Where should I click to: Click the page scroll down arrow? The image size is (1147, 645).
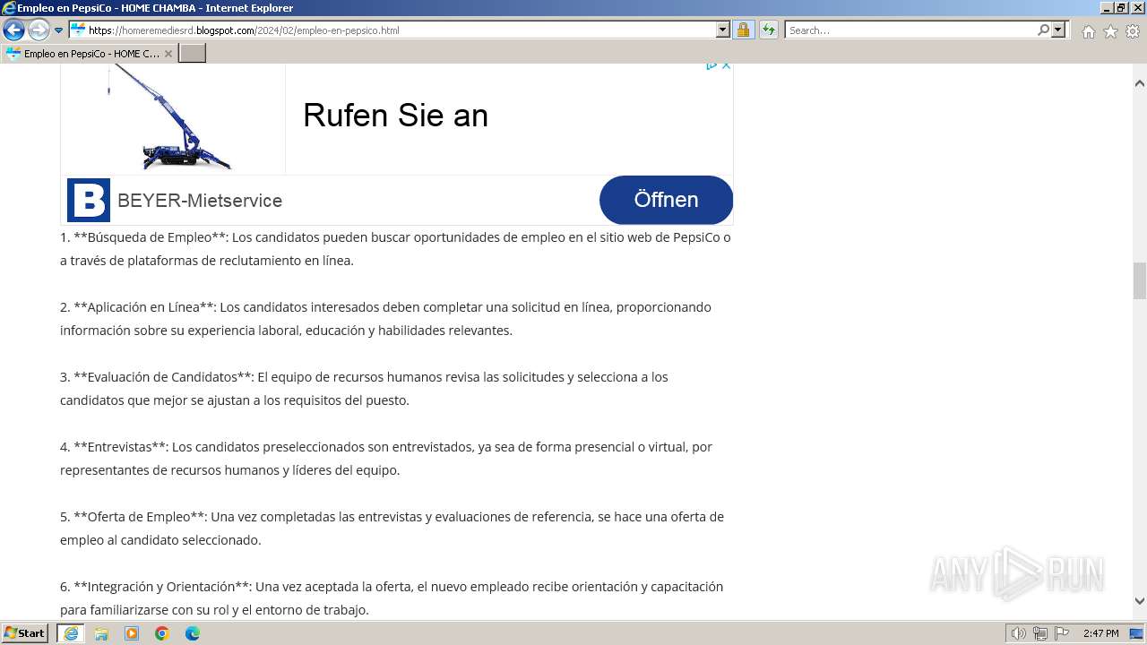1140,601
